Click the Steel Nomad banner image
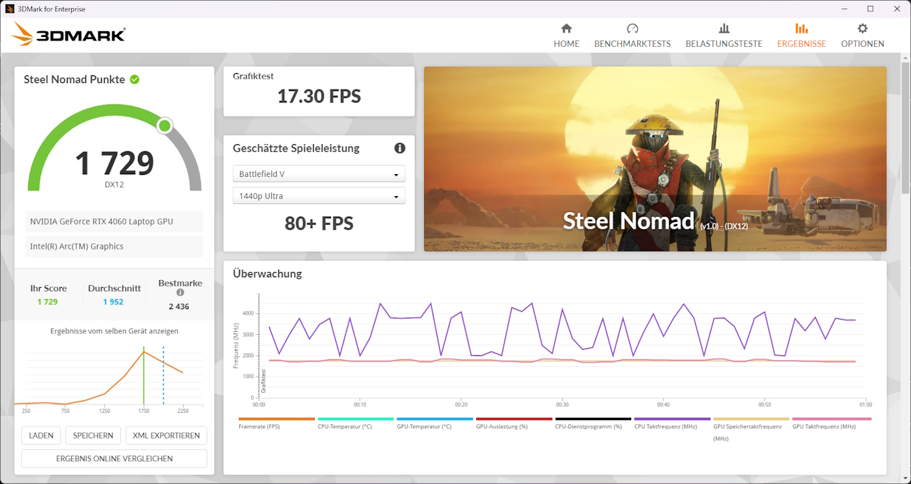 pyautogui.click(x=655, y=158)
